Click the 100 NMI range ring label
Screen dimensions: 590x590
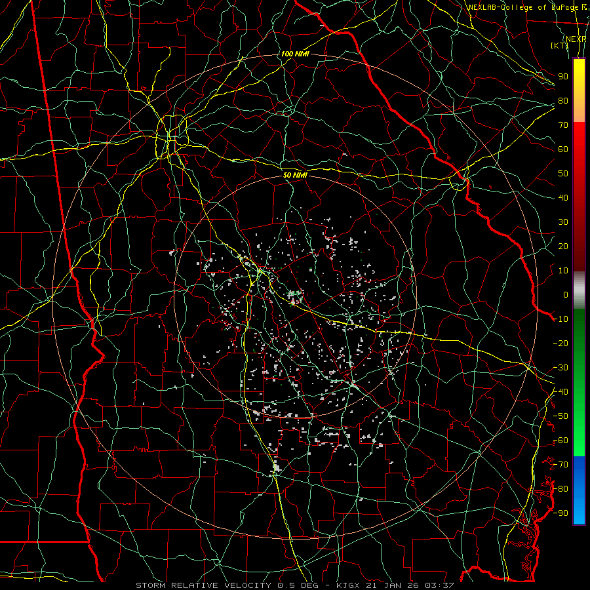(294, 54)
